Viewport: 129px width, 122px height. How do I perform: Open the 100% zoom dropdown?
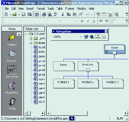pos(81,37)
